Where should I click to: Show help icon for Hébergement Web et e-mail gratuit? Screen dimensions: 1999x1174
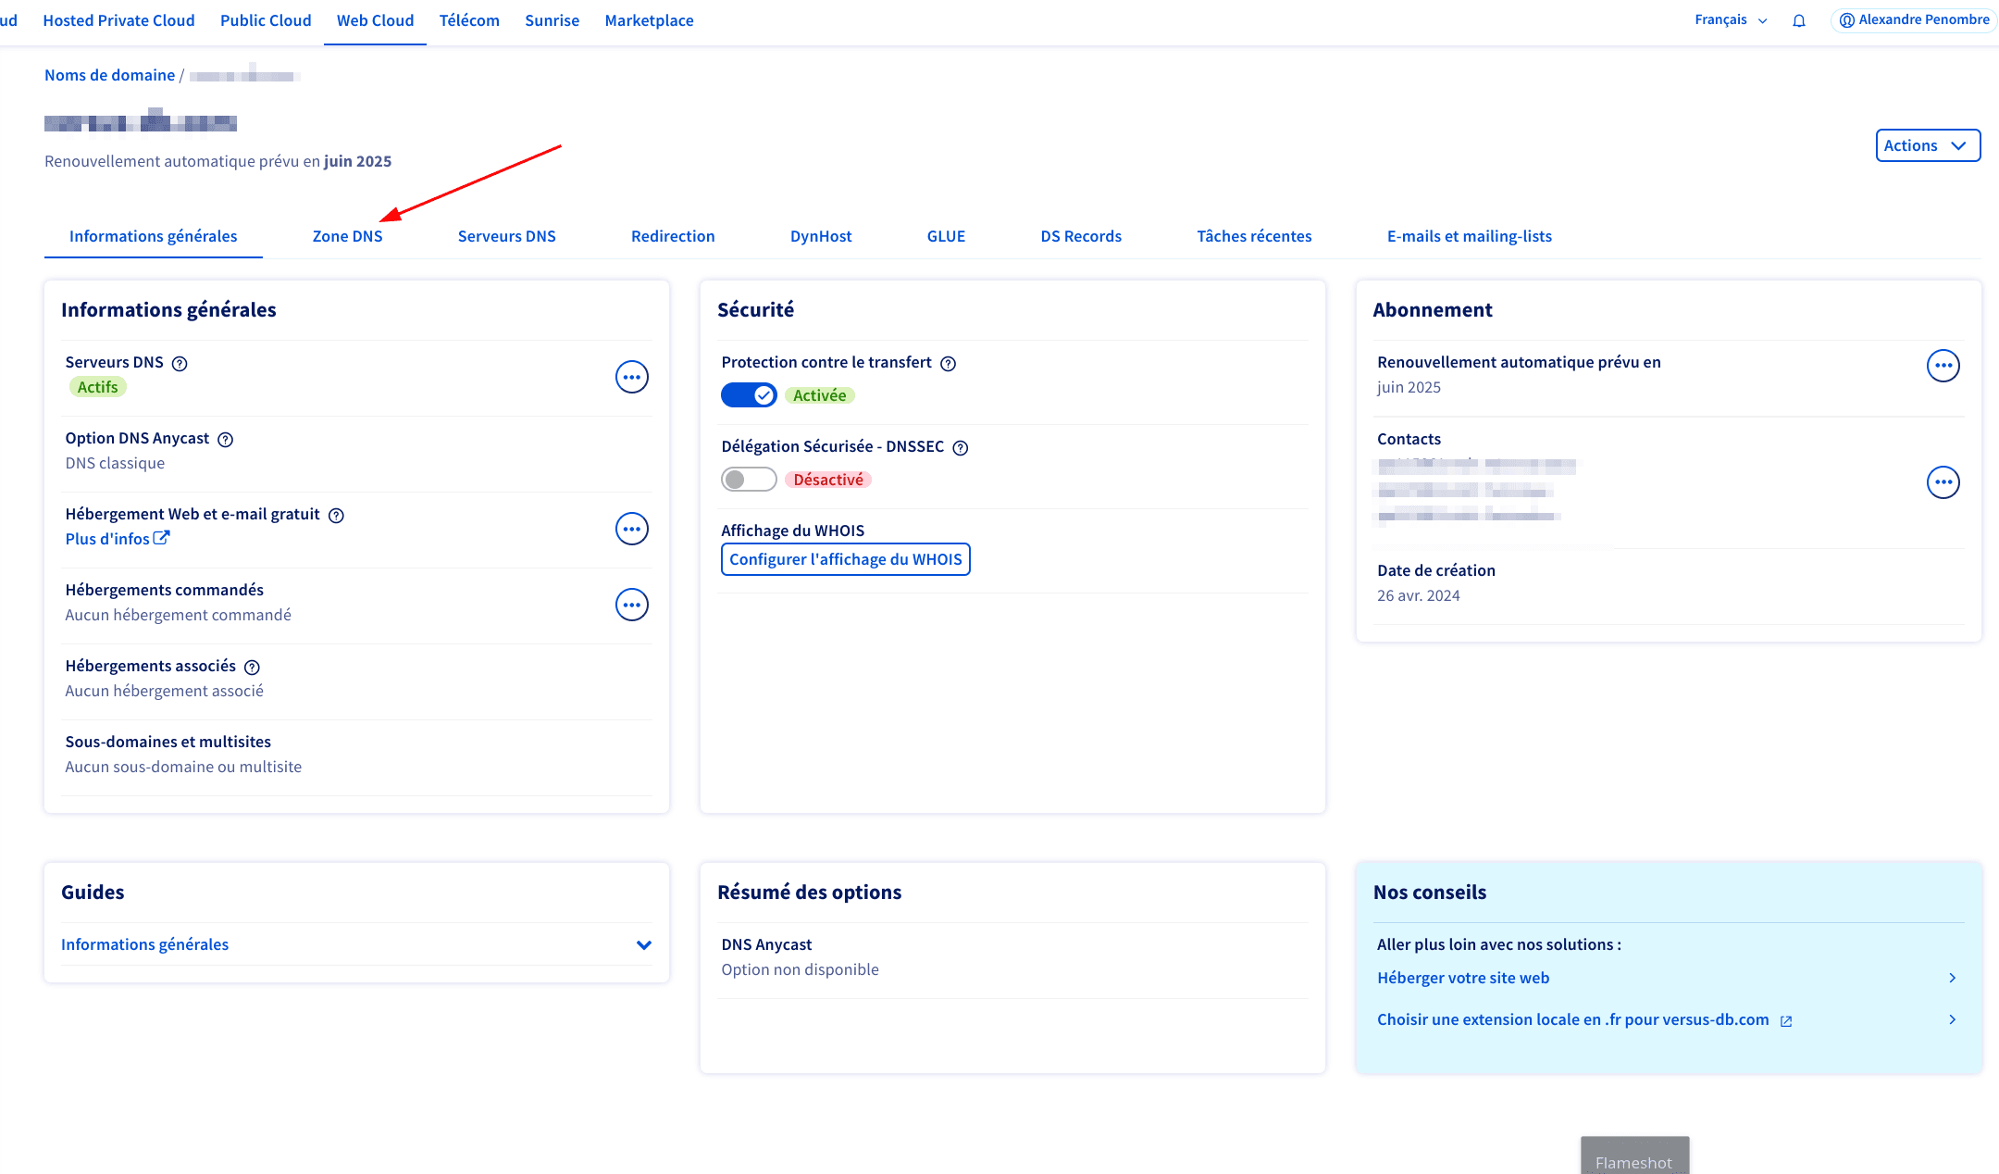[x=337, y=516]
